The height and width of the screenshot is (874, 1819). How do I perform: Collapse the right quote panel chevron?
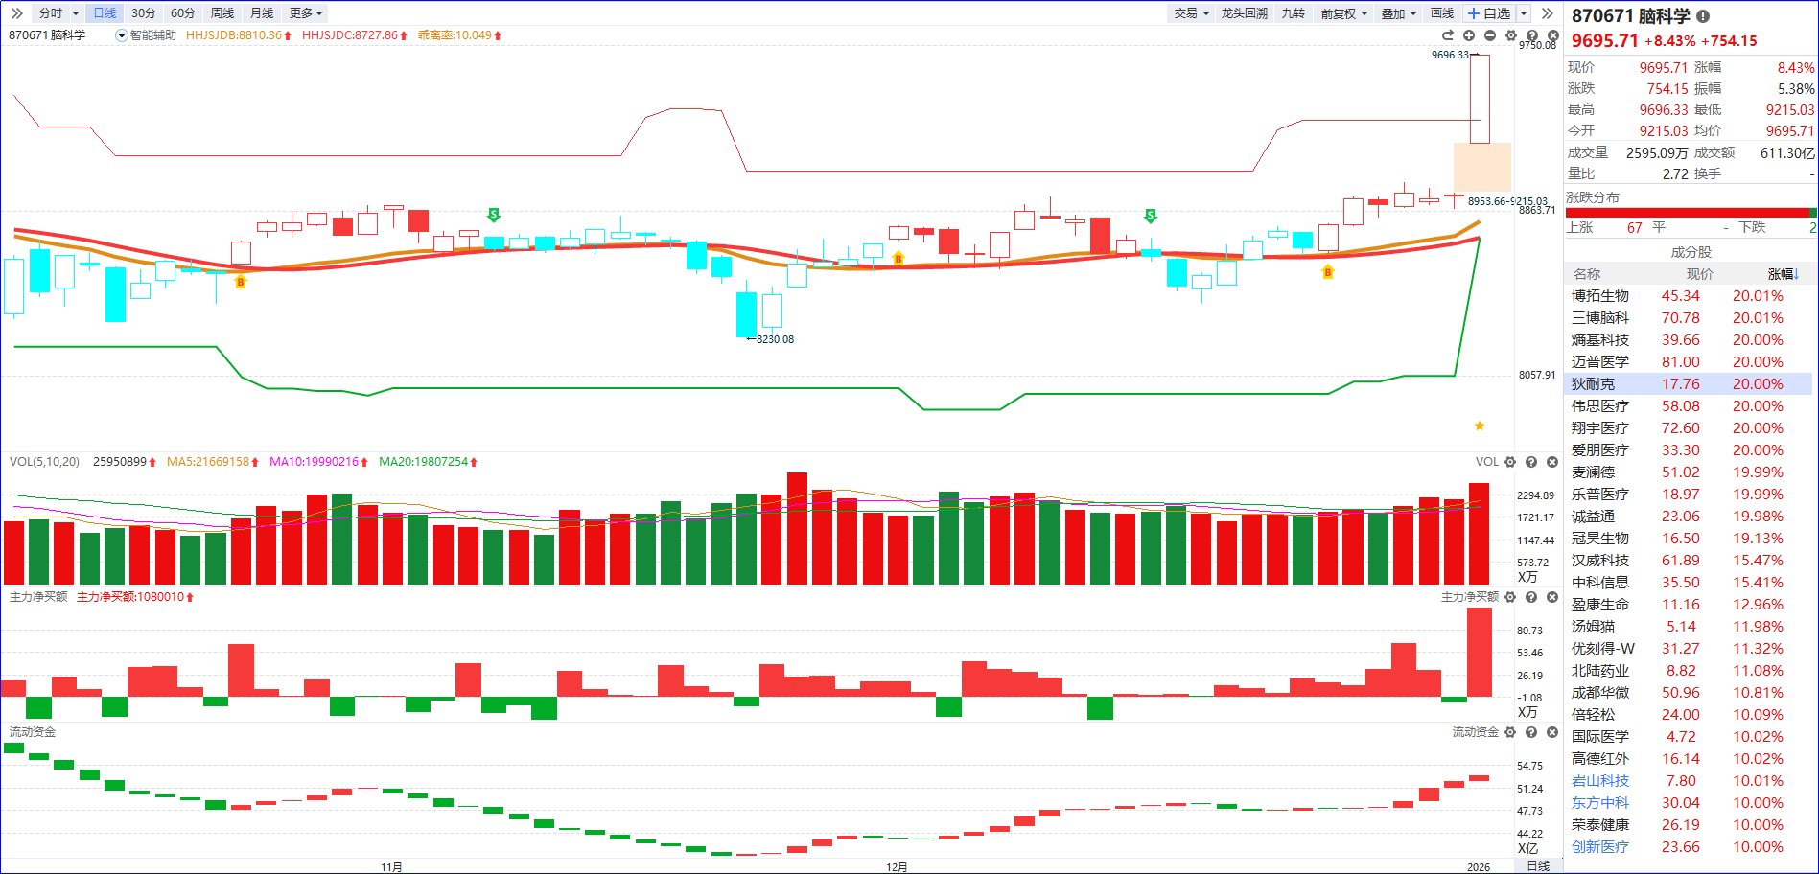(x=1547, y=13)
